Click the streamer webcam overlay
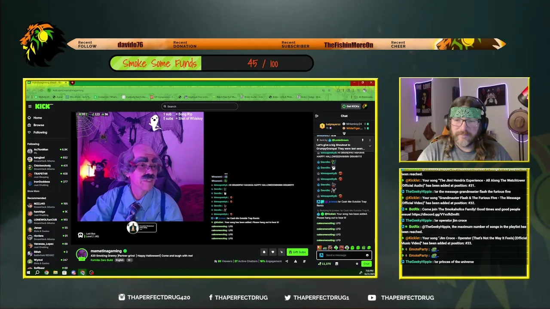The image size is (550, 309). tap(464, 120)
